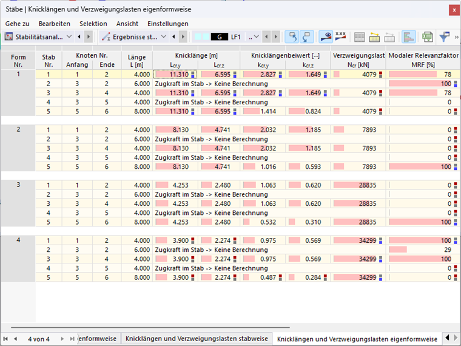
Task: Click the Ergebnisse stabweise member icon
Action: point(106,37)
